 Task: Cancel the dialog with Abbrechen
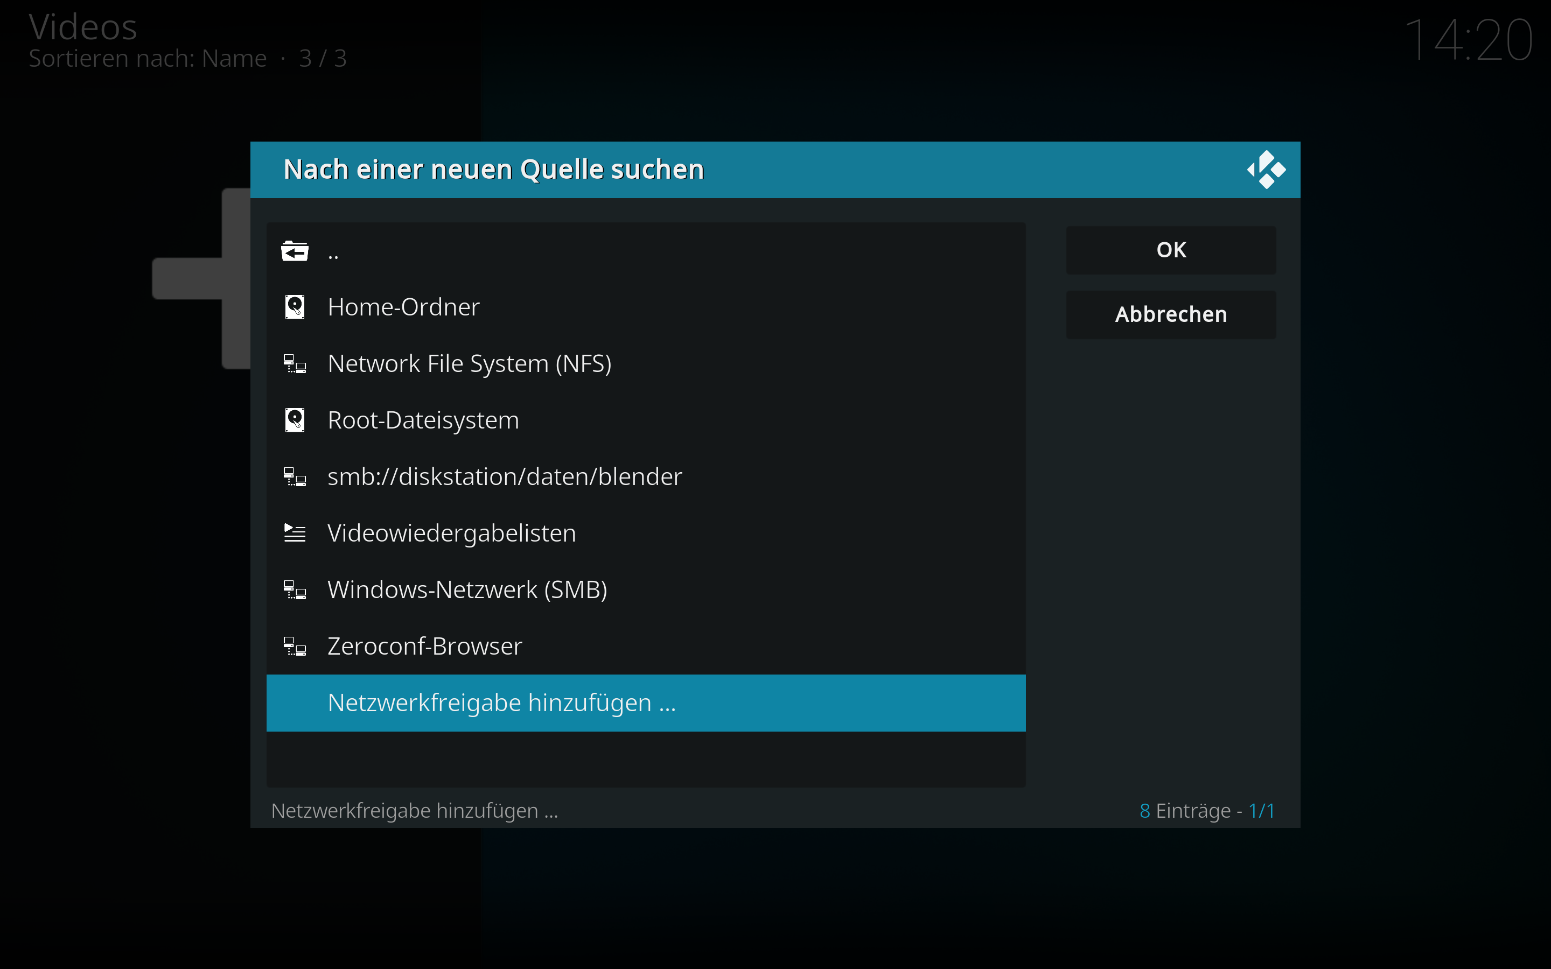(x=1170, y=314)
